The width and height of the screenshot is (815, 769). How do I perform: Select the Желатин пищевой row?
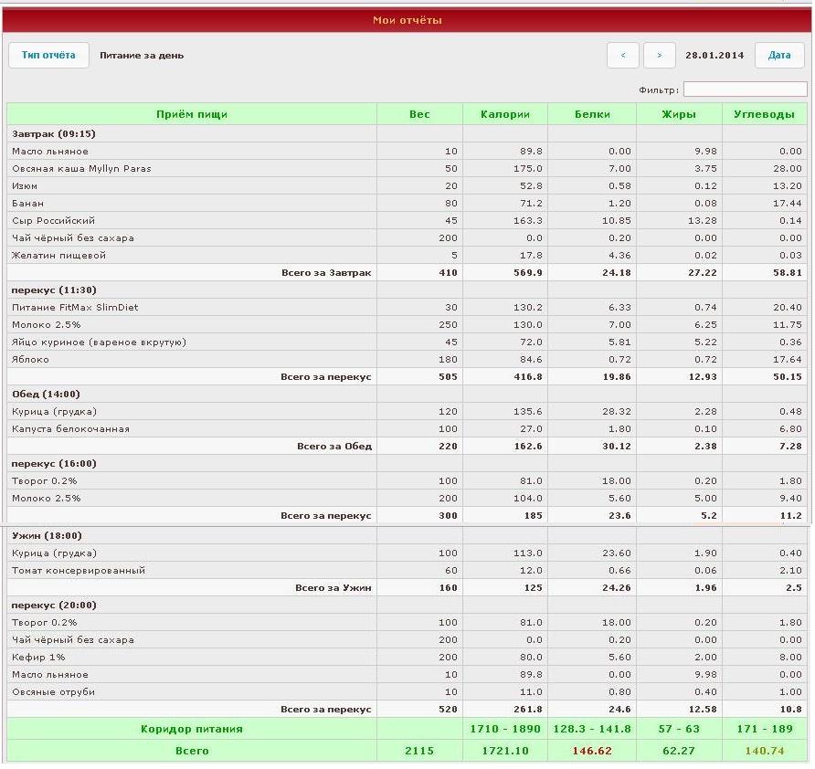(x=407, y=256)
